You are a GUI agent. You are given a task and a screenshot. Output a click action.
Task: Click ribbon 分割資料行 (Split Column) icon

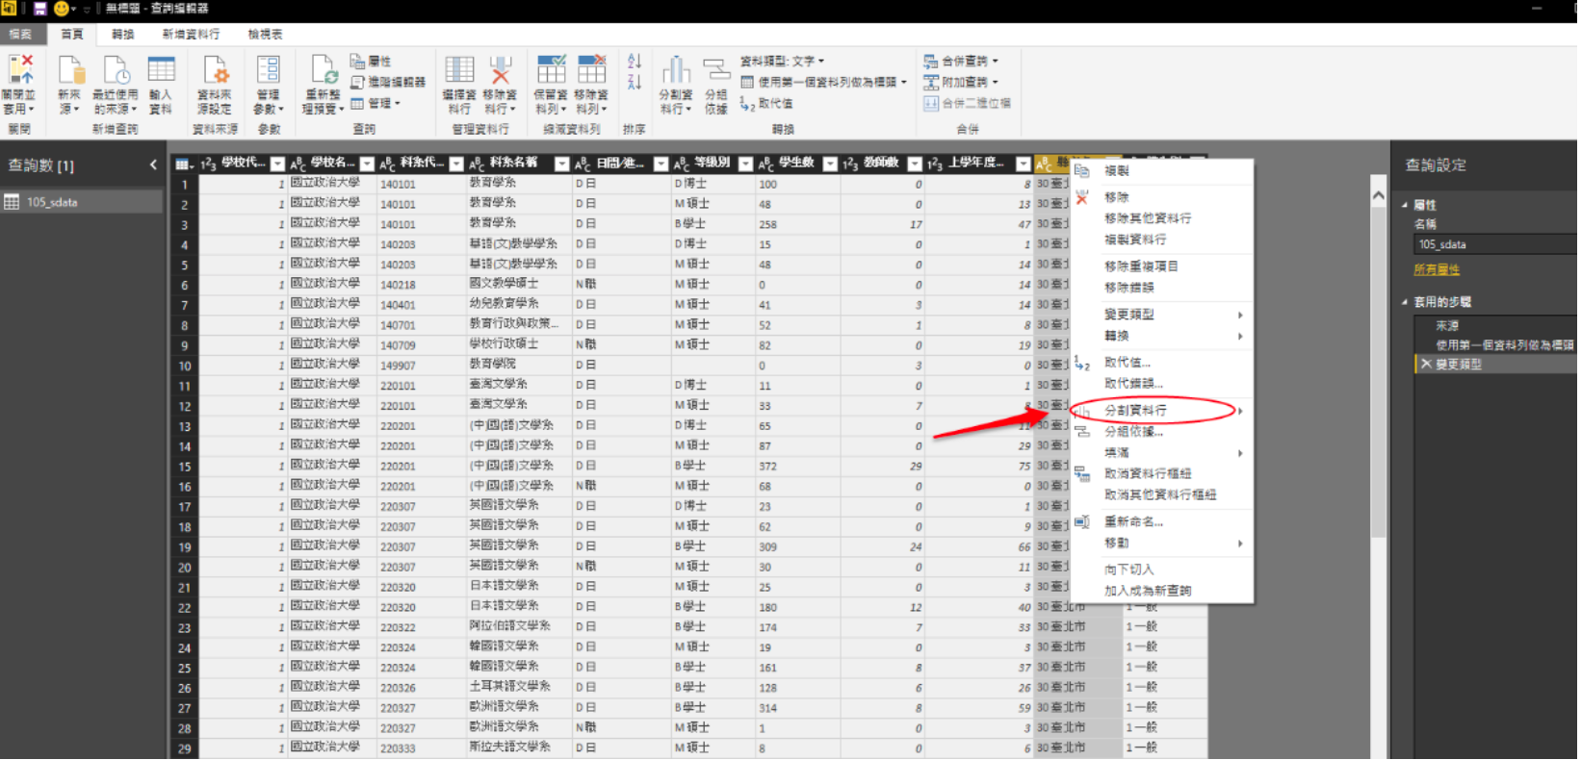[x=676, y=70]
